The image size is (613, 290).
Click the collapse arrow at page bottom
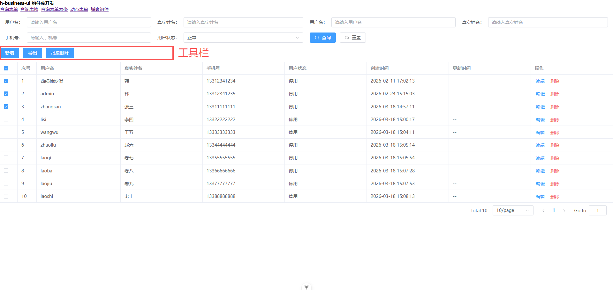click(306, 287)
